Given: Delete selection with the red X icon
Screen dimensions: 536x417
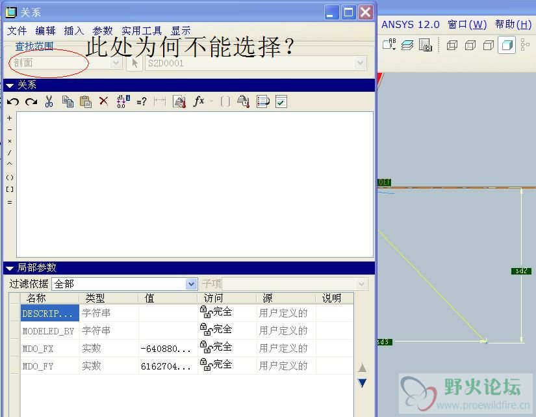Looking at the screenshot, I should pyautogui.click(x=103, y=101).
